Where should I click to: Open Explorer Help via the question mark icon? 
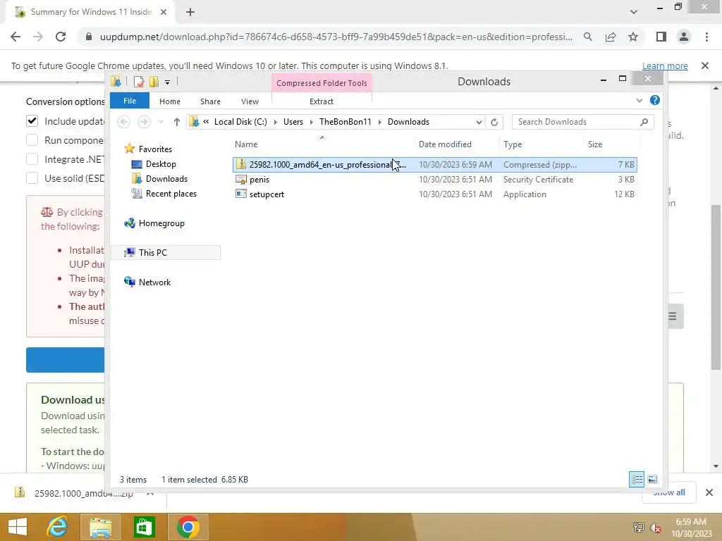pos(654,100)
